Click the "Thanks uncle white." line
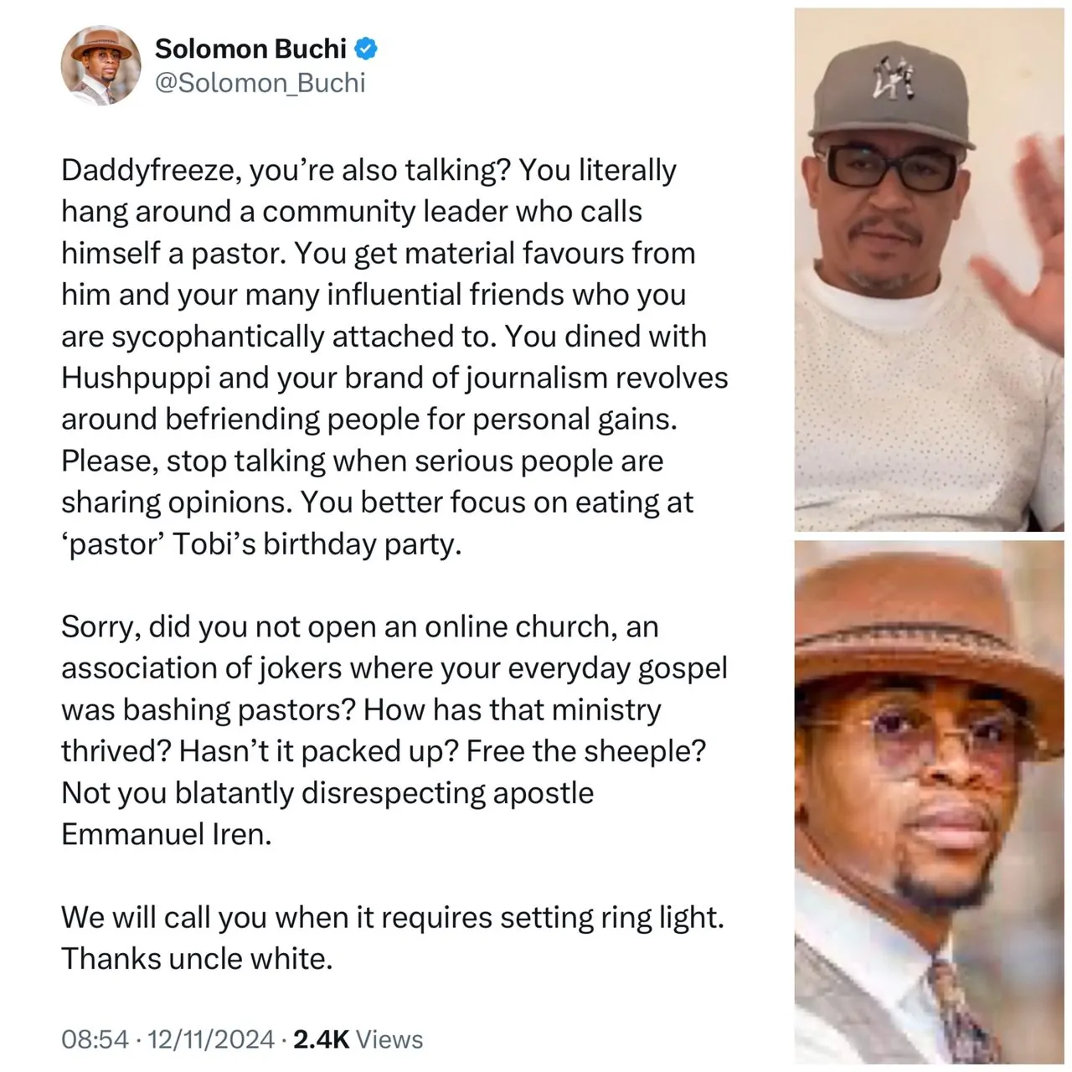 pos(197,959)
